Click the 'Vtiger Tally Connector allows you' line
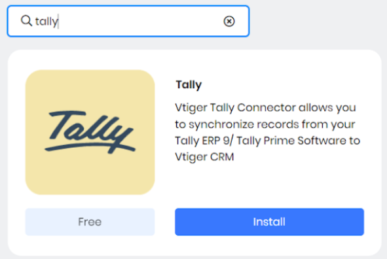The width and height of the screenshot is (387, 259). [265, 108]
